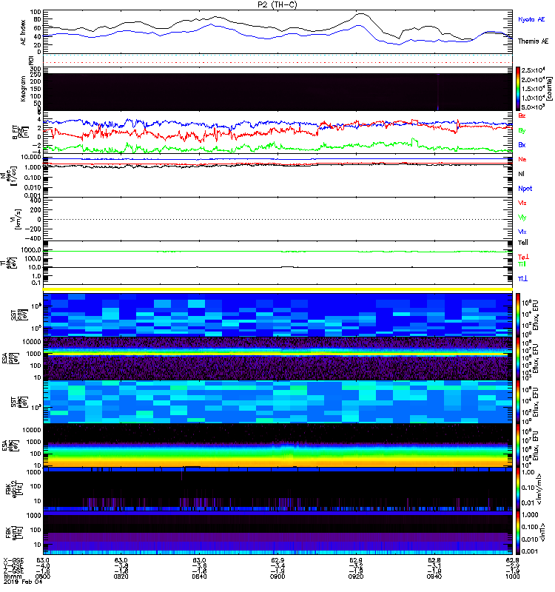Click the plot title P2 (TH-C)
The image size is (555, 592).
click(x=277, y=4)
